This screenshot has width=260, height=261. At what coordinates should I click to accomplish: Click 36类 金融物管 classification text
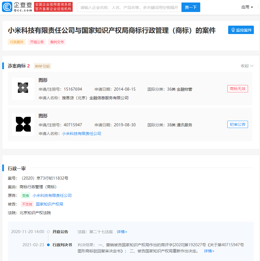(180, 89)
